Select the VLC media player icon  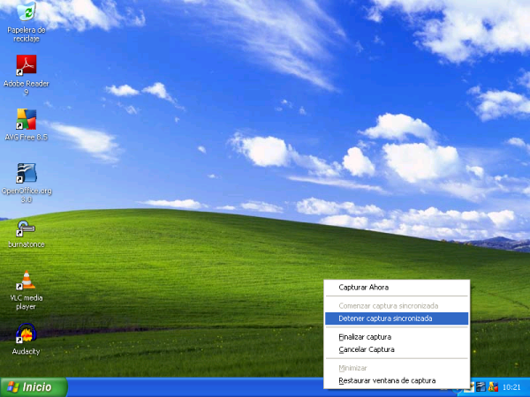click(x=26, y=281)
